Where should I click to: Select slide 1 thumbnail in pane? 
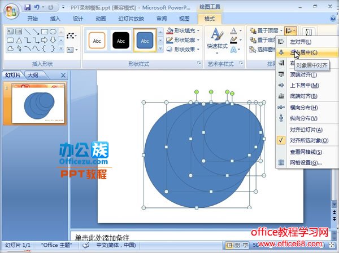38,104
